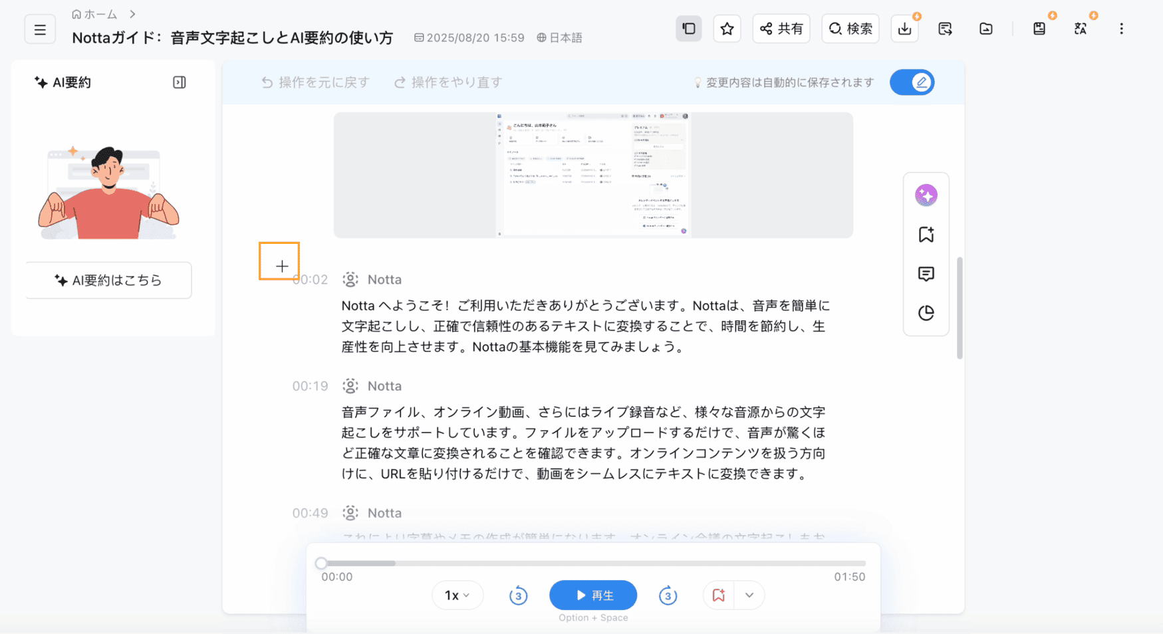
Task: Move record to folder icon
Action: [986, 29]
